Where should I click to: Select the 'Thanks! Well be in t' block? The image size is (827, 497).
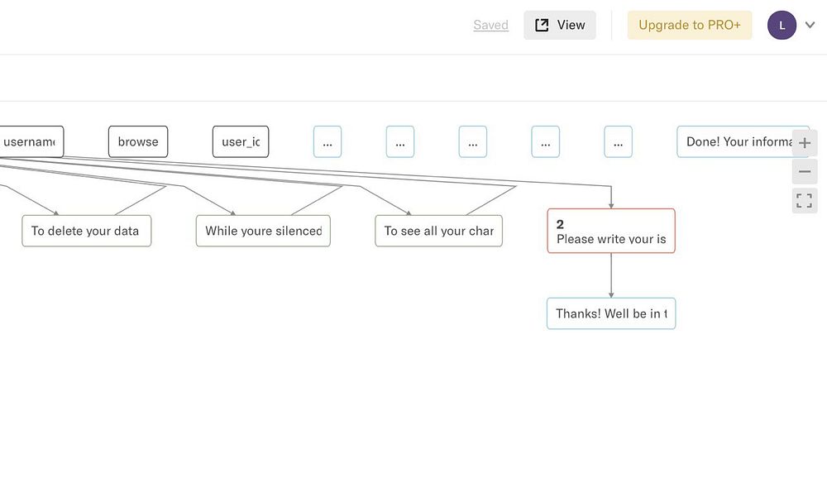611,313
